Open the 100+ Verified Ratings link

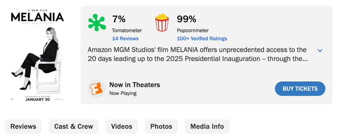point(202,38)
